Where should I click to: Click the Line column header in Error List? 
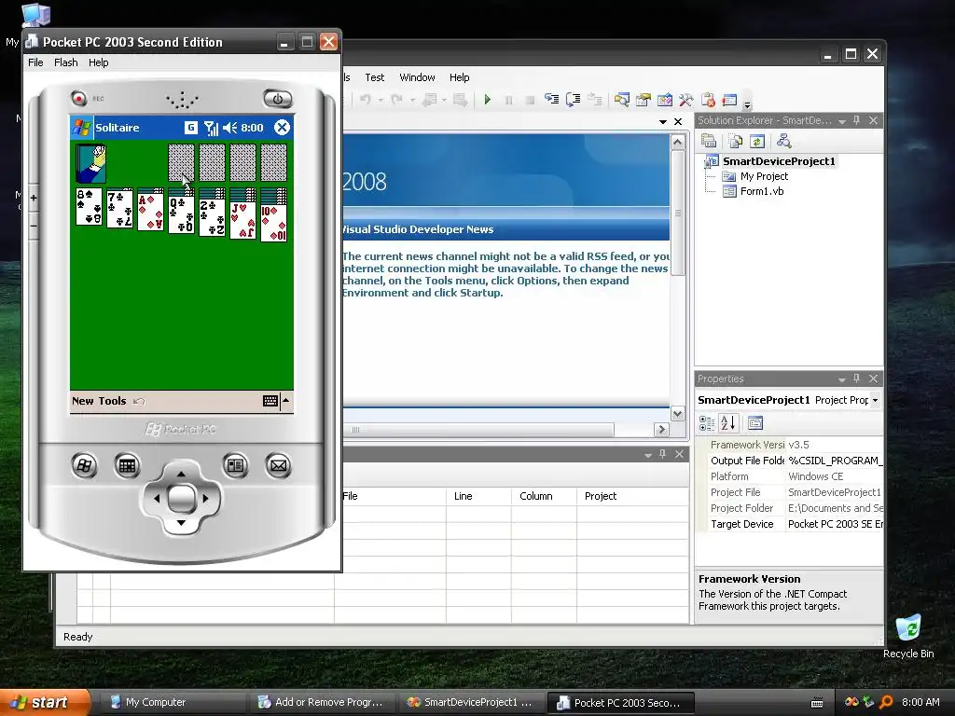[x=478, y=496]
